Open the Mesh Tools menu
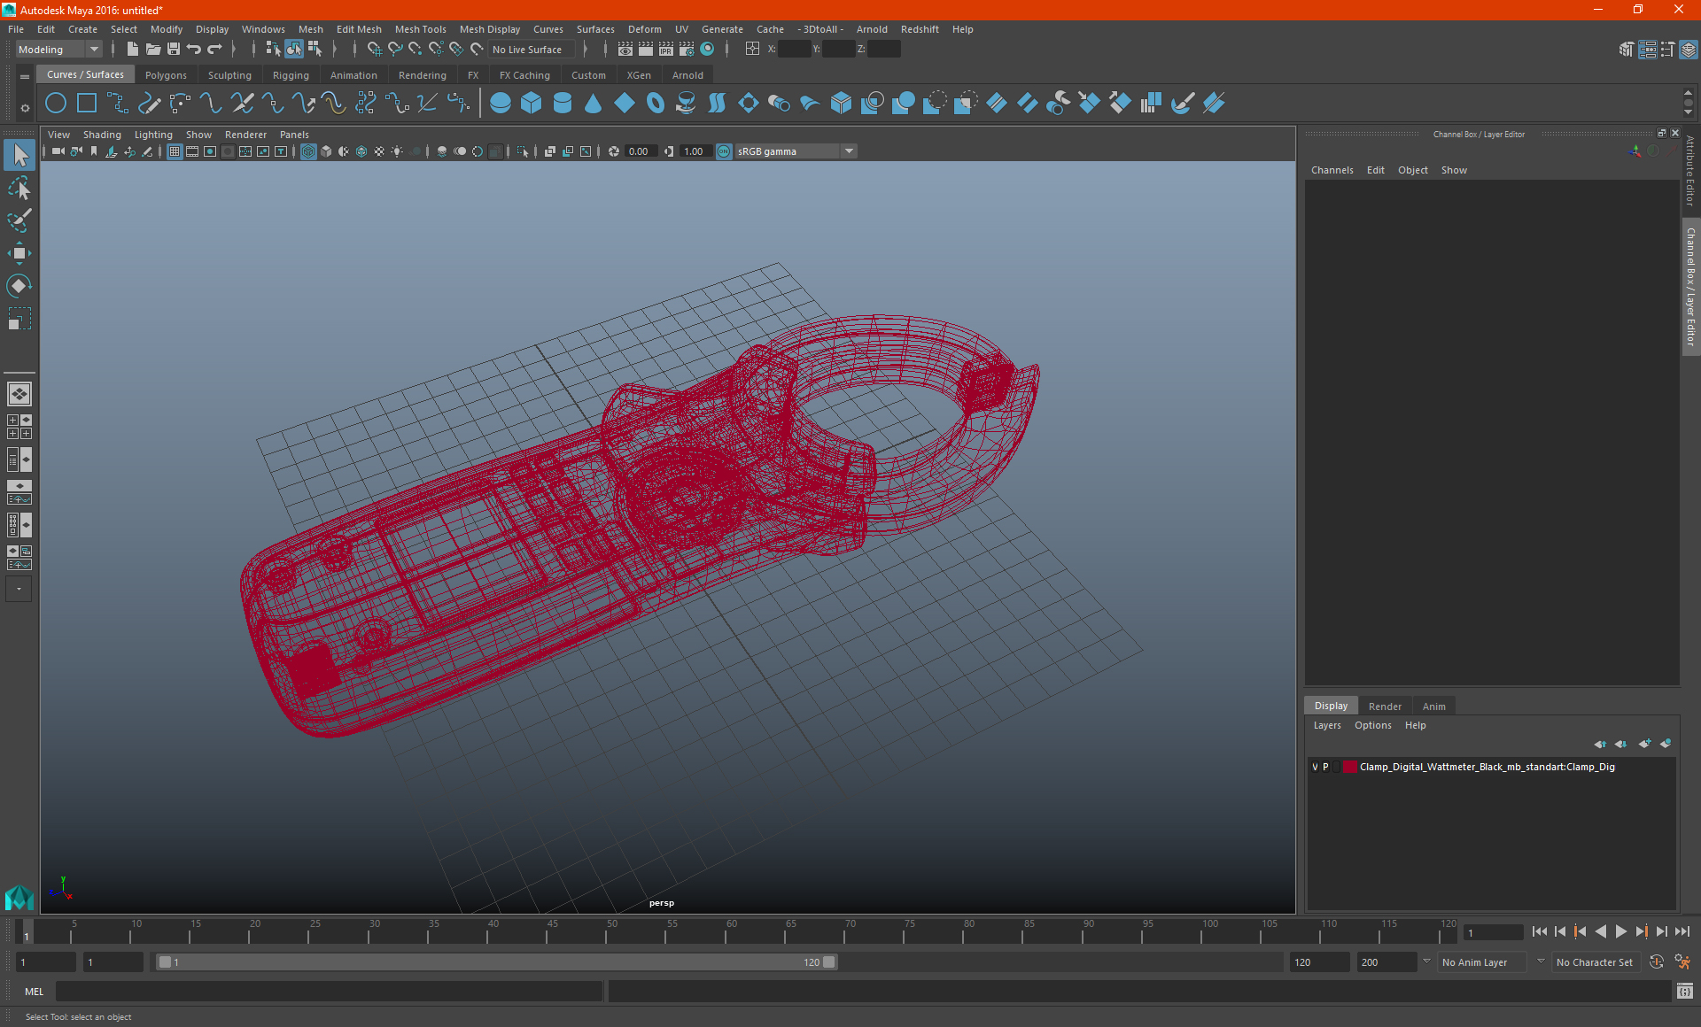The height and width of the screenshot is (1027, 1701). [420, 29]
